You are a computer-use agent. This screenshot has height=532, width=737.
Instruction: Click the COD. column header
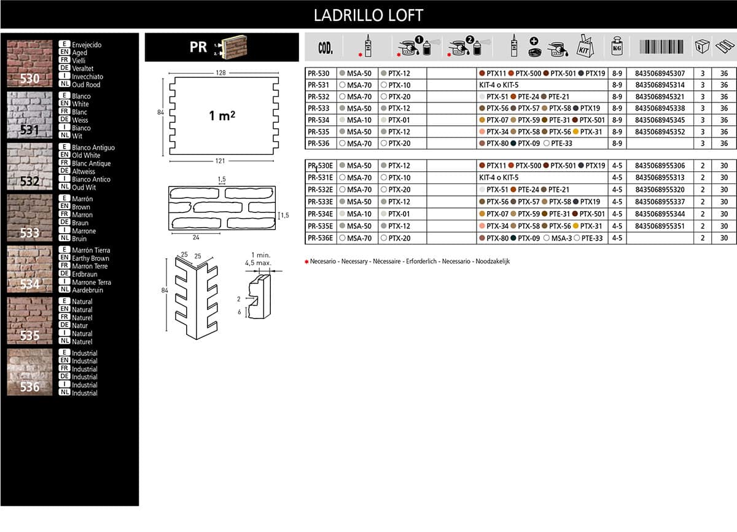point(326,48)
